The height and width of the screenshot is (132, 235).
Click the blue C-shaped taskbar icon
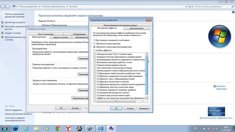(x=15, y=129)
